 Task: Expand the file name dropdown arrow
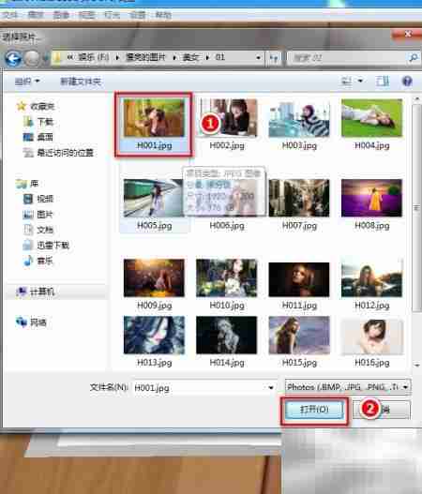point(271,387)
